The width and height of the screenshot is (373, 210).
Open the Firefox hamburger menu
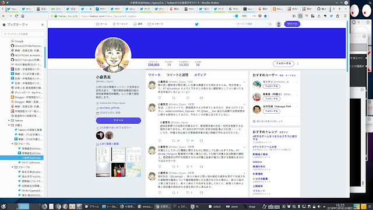tap(345, 16)
